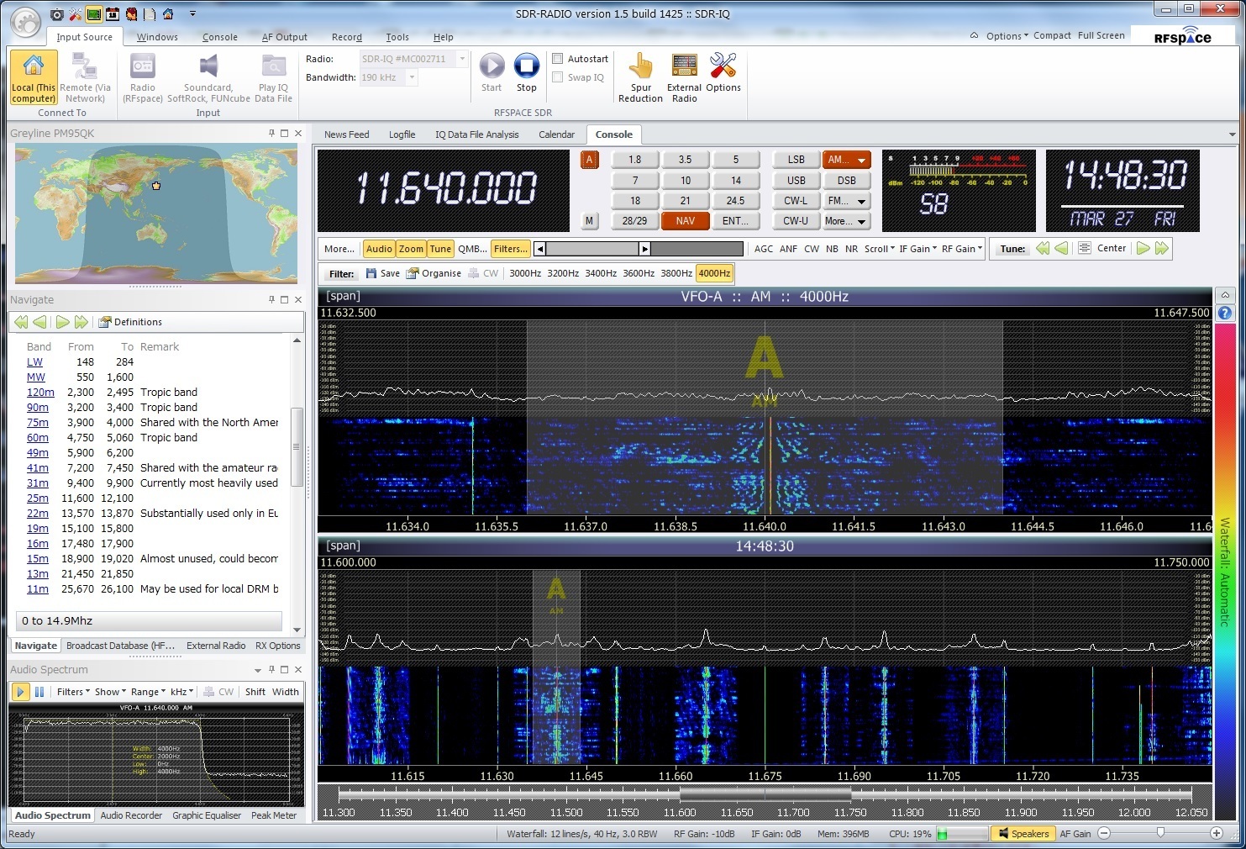Click the S-meter signal strength display
The height and width of the screenshot is (849, 1246).
(x=958, y=190)
